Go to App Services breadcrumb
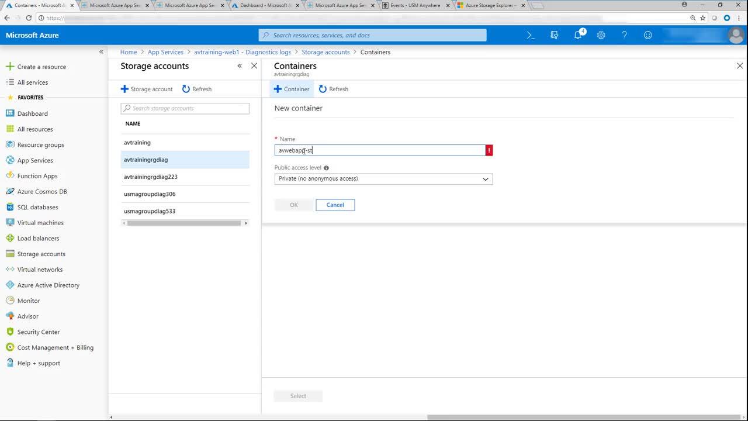The image size is (748, 421). click(165, 52)
